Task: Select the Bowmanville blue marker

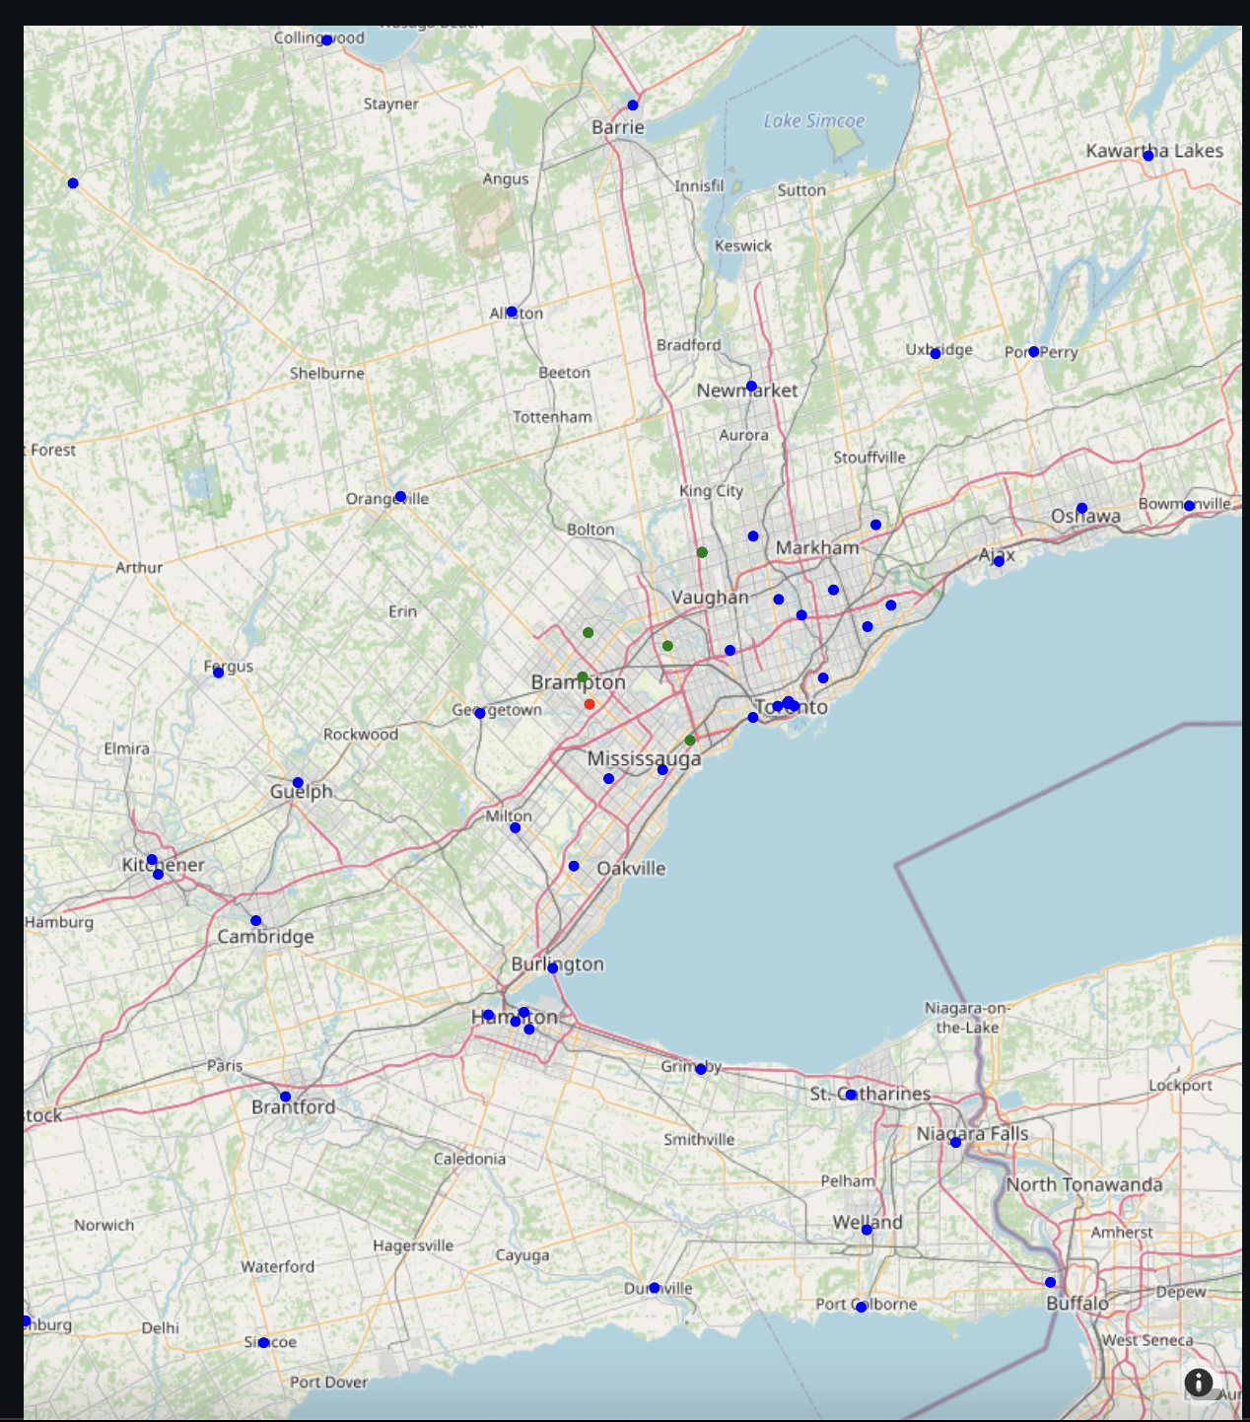Action: pos(1190,506)
